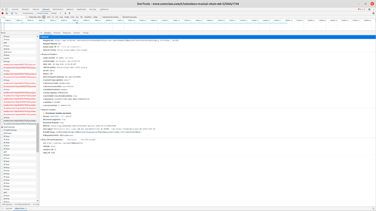
Task: Click the red error count badge
Action: click(x=360, y=9)
